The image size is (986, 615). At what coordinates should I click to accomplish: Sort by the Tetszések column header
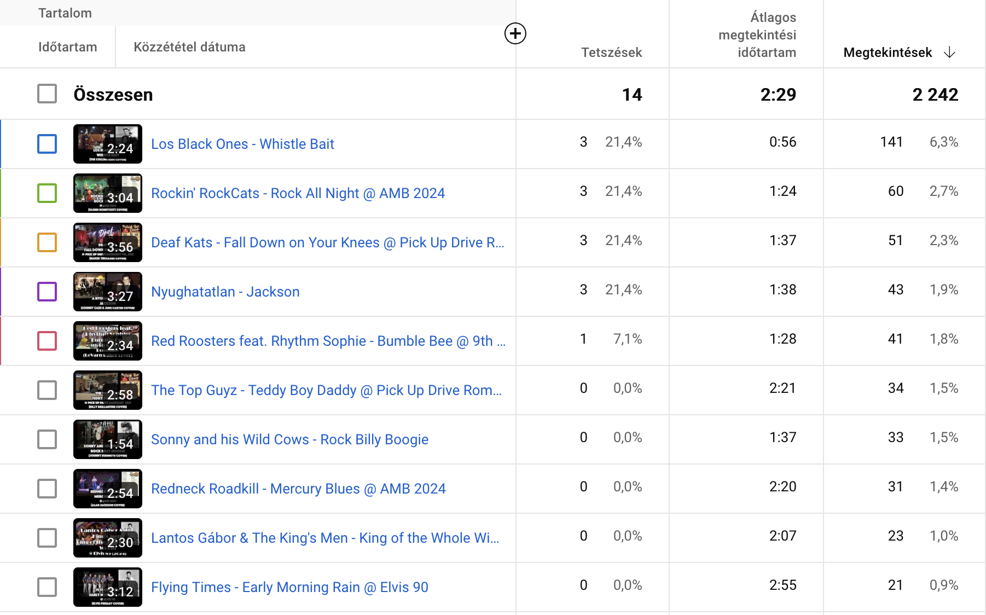[611, 53]
